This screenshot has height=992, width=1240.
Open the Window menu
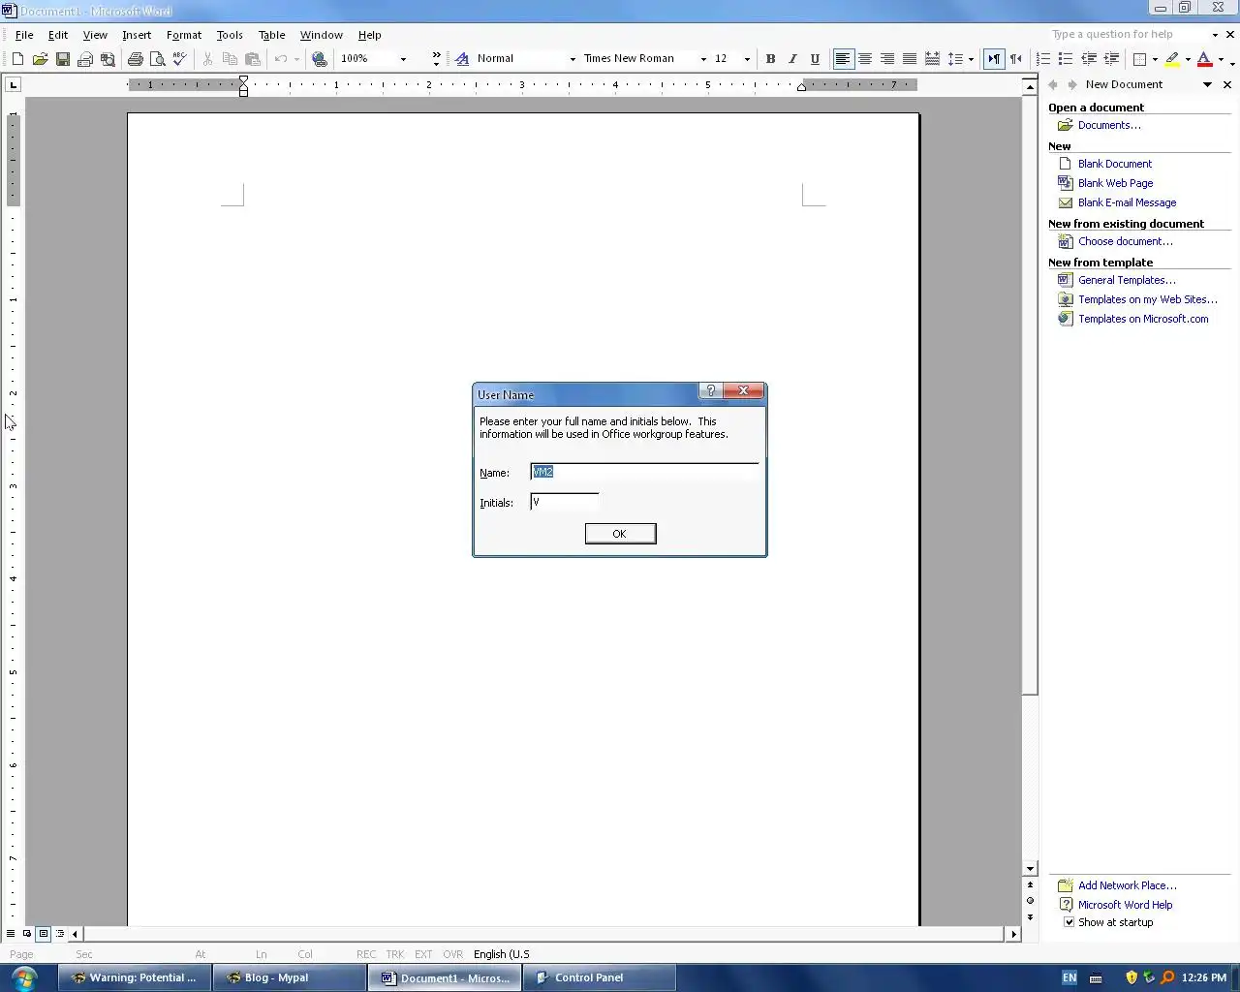coord(321,35)
